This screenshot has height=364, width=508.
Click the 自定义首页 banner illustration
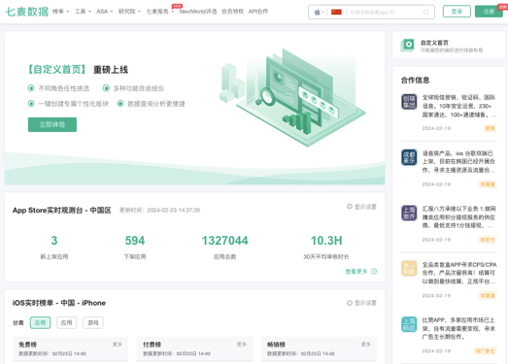[292, 97]
